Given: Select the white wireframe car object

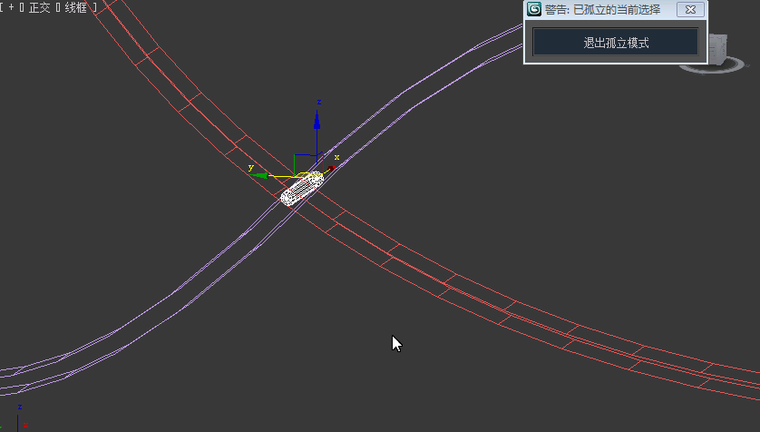Looking at the screenshot, I should [302, 190].
